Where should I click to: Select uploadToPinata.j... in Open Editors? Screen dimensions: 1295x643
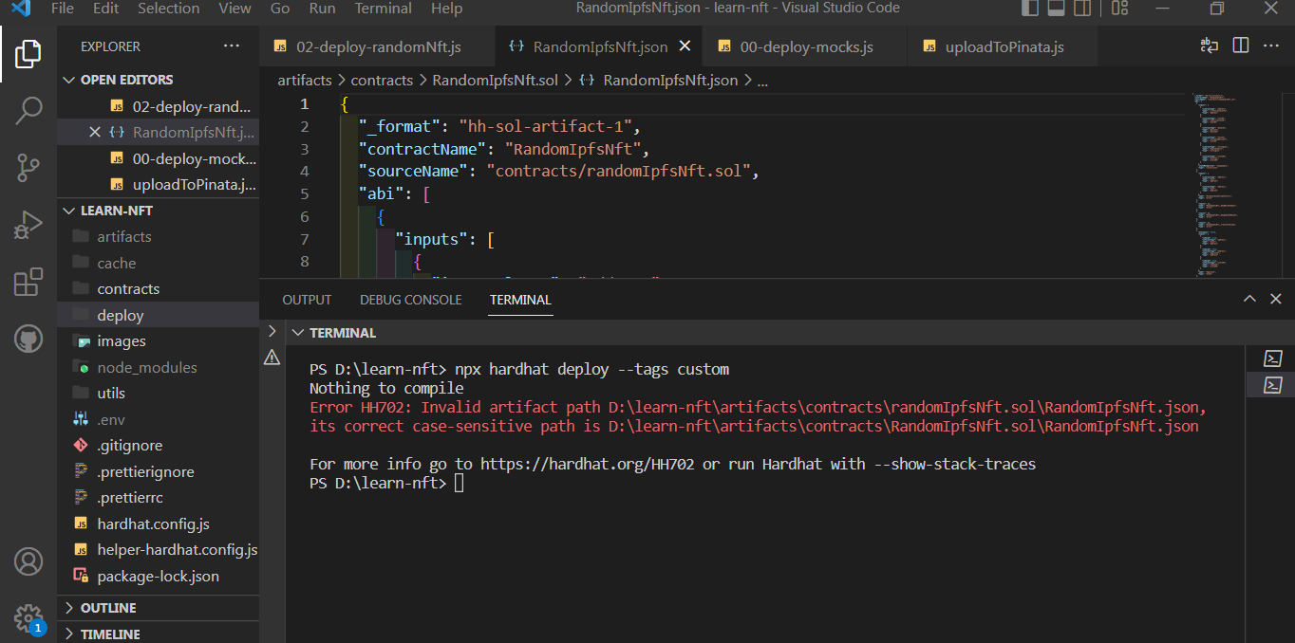click(x=158, y=184)
